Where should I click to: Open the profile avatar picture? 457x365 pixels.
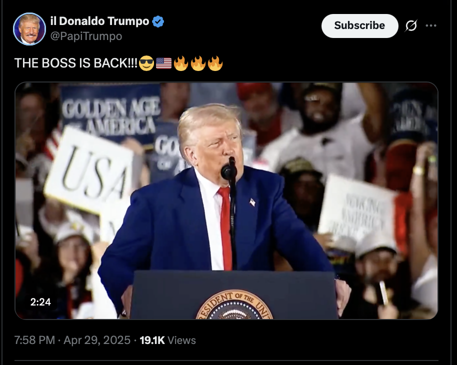tap(29, 29)
